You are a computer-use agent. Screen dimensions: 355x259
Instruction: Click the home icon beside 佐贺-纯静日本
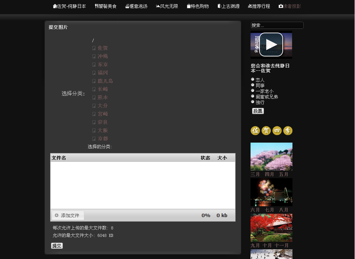pyautogui.click(x=55, y=6)
